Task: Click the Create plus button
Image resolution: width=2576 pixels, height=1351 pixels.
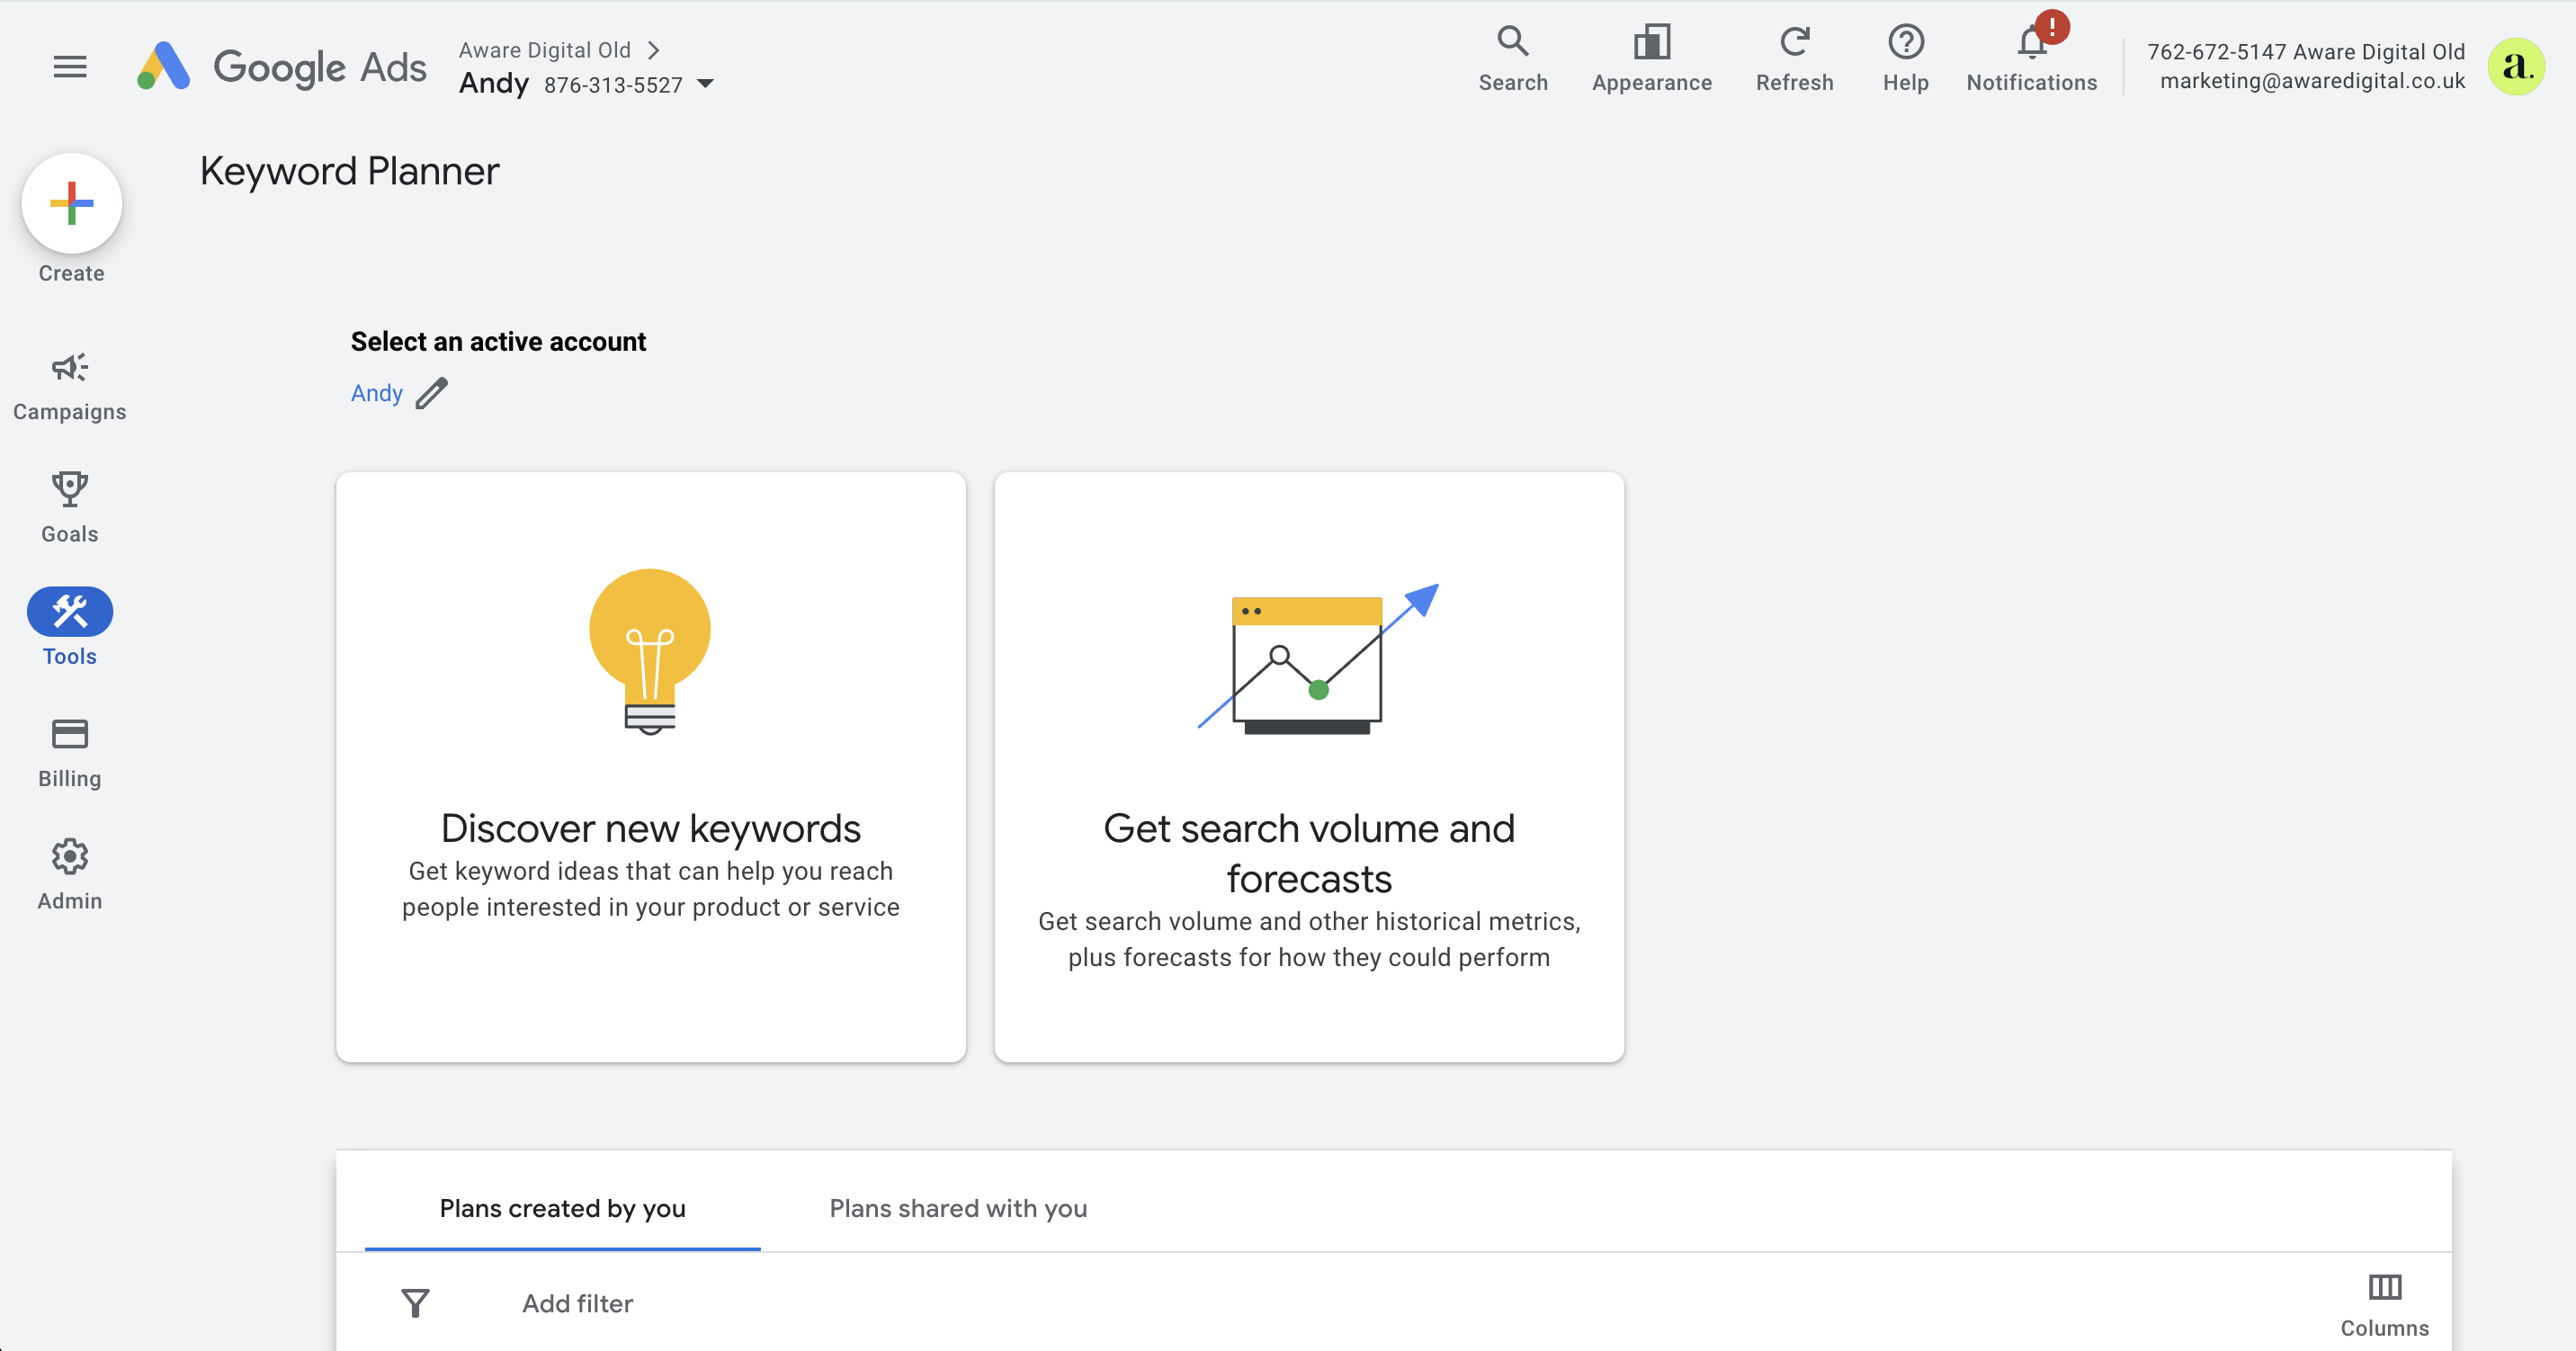Action: (x=72, y=203)
